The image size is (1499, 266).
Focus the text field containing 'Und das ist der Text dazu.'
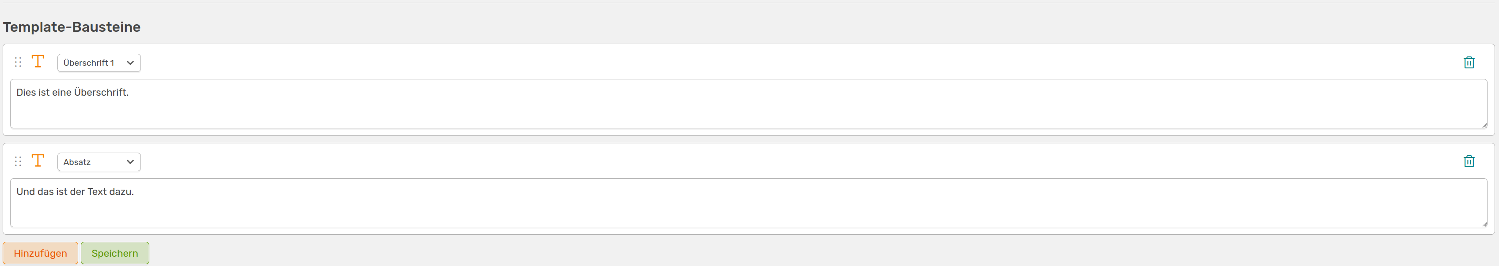(749, 202)
